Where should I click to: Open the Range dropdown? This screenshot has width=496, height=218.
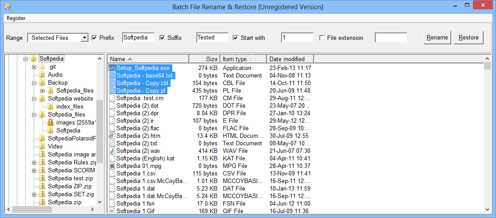[84, 38]
